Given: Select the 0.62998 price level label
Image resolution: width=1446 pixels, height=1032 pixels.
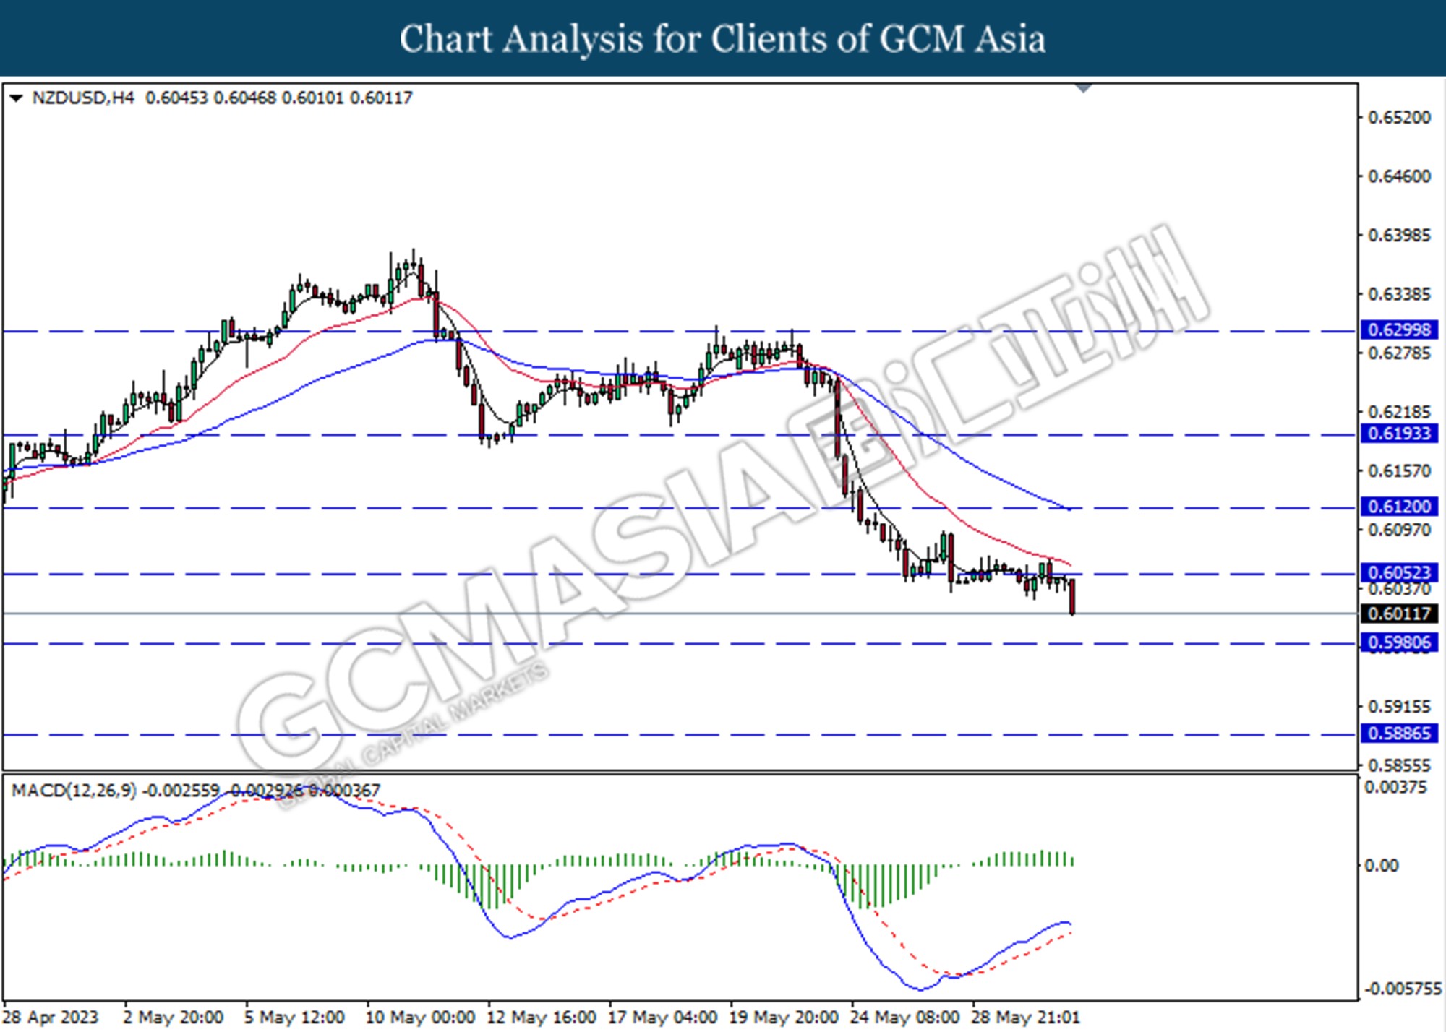Looking at the screenshot, I should click(x=1399, y=330).
